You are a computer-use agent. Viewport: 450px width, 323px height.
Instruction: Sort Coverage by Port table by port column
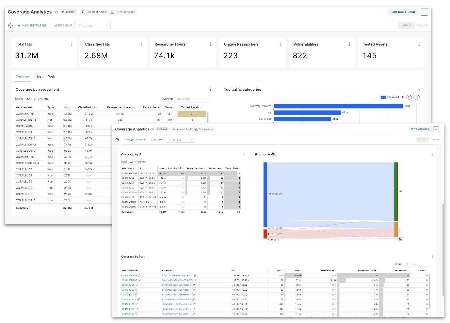(280, 270)
